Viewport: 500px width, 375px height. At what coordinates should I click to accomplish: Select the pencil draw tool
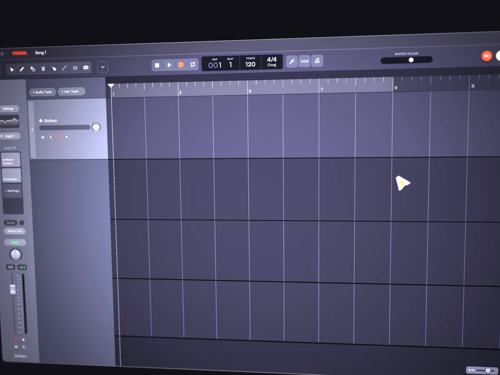[22, 69]
